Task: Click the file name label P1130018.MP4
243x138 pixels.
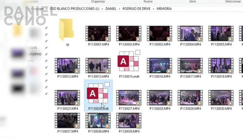Action: (221, 76)
